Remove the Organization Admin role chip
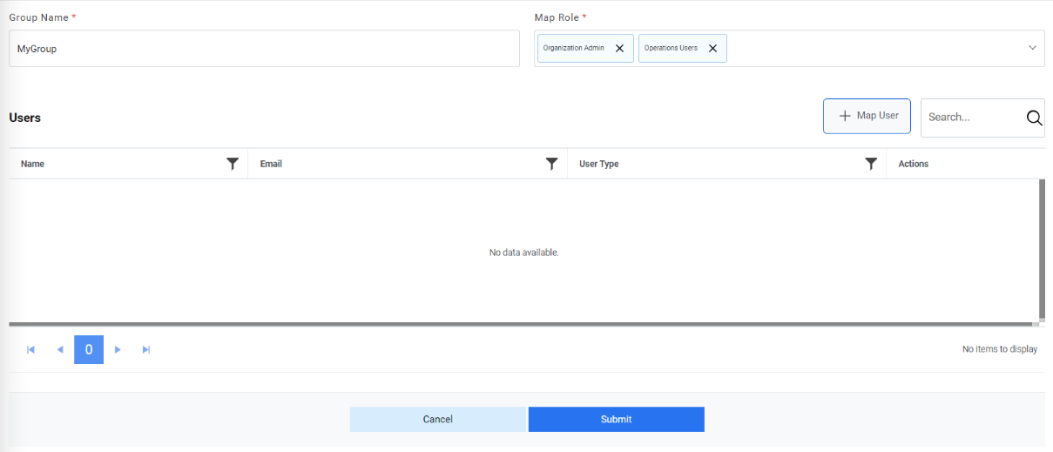This screenshot has width=1053, height=452. (619, 49)
